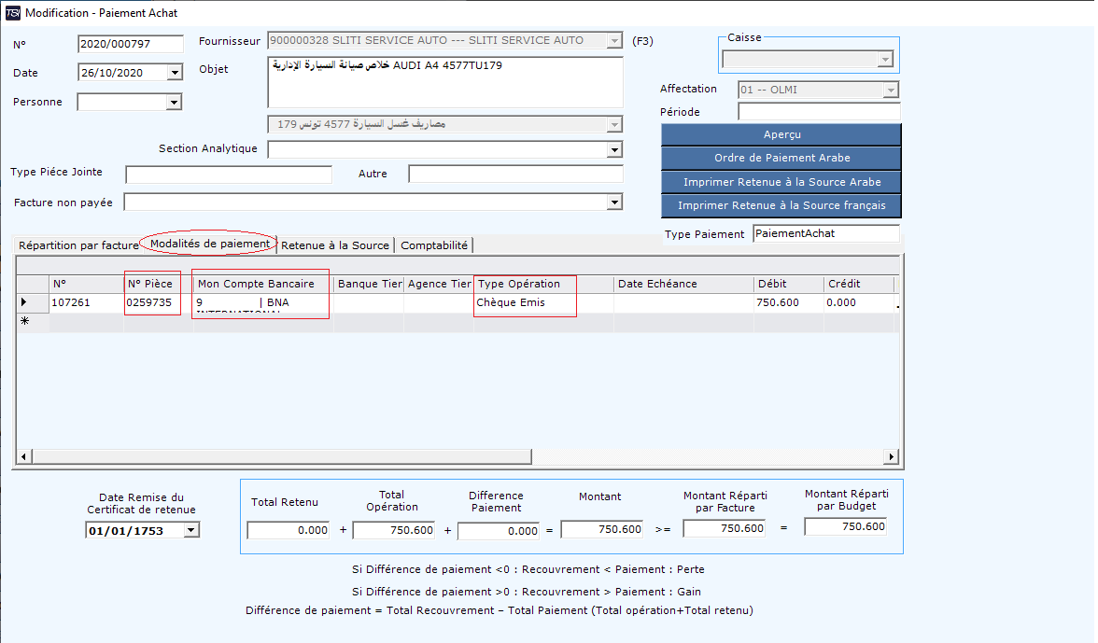Open the Affectation 01 -- OLMI dropdown

click(890, 90)
